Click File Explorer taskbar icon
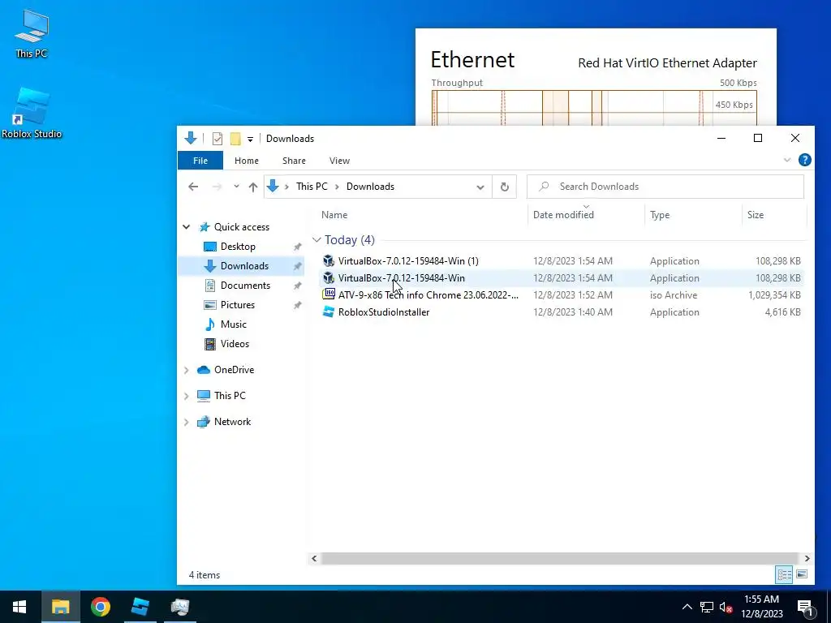 point(60,607)
